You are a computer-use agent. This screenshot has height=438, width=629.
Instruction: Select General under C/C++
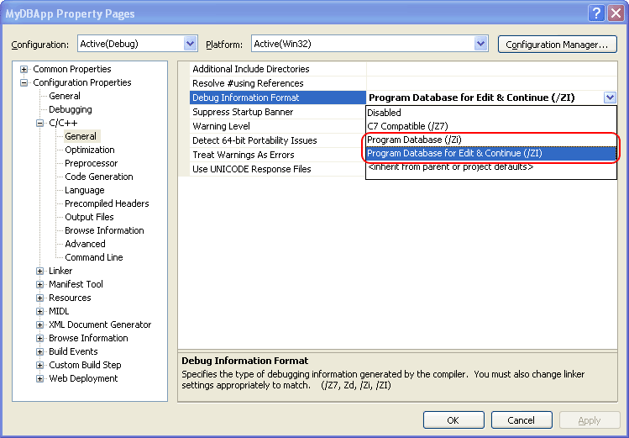pyautogui.click(x=81, y=136)
